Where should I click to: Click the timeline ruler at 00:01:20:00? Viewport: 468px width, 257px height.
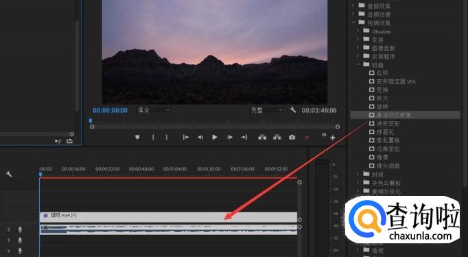click(209, 169)
